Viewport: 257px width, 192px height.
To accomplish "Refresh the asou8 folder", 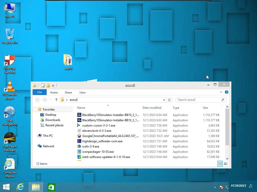I will click(x=169, y=100).
